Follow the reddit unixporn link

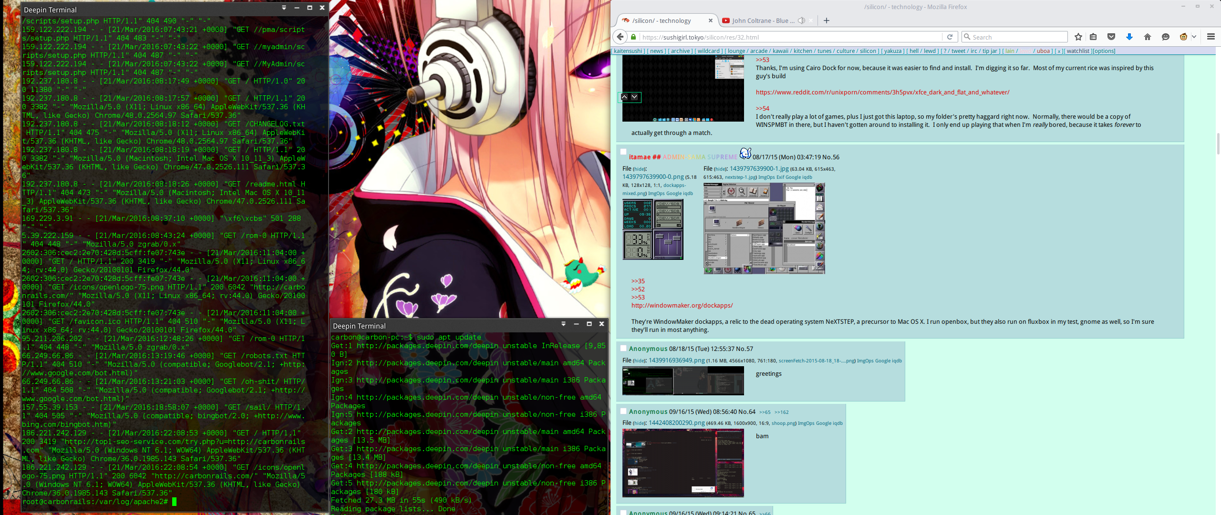pyautogui.click(x=882, y=92)
